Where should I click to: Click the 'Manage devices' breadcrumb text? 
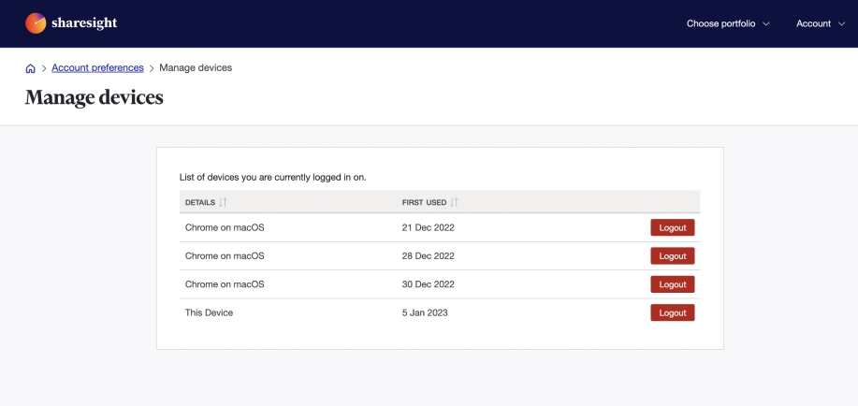click(x=196, y=68)
